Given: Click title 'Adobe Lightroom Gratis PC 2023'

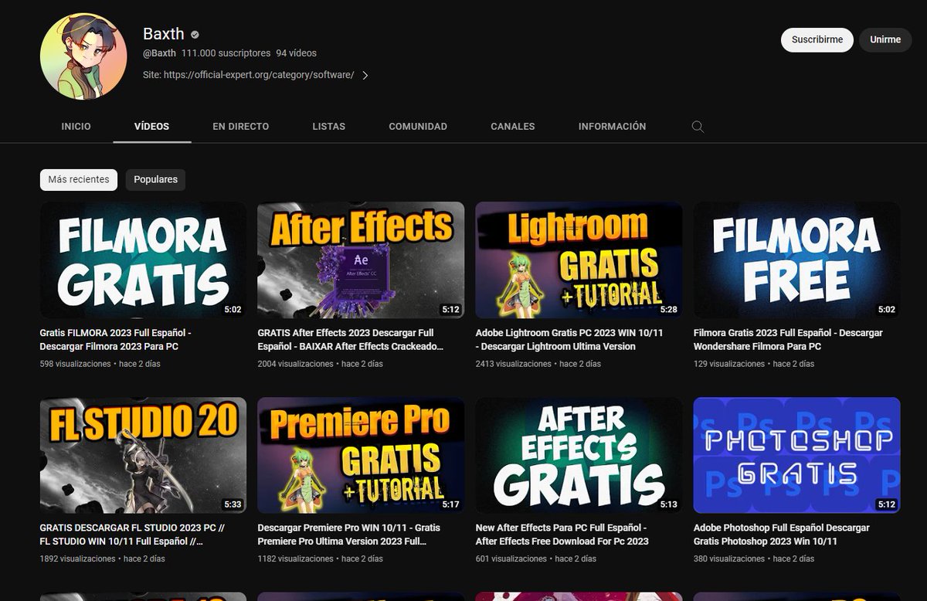Looking at the screenshot, I should 569,340.
